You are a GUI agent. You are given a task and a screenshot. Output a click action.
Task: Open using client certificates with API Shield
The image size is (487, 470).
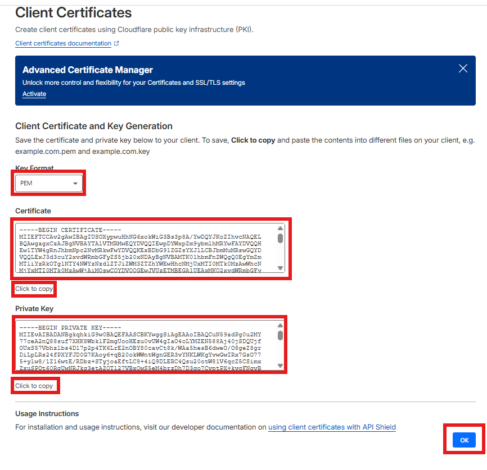point(332,427)
